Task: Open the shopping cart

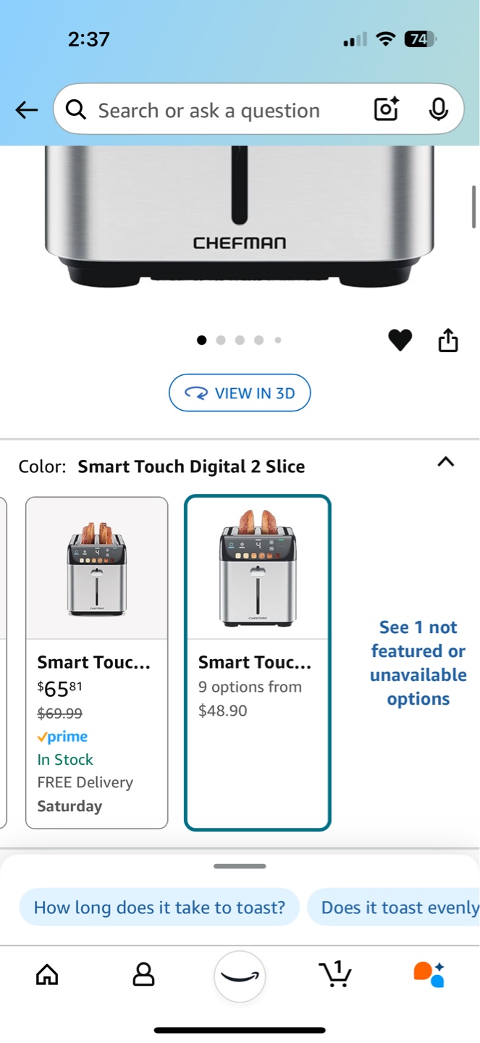Action: tap(335, 974)
